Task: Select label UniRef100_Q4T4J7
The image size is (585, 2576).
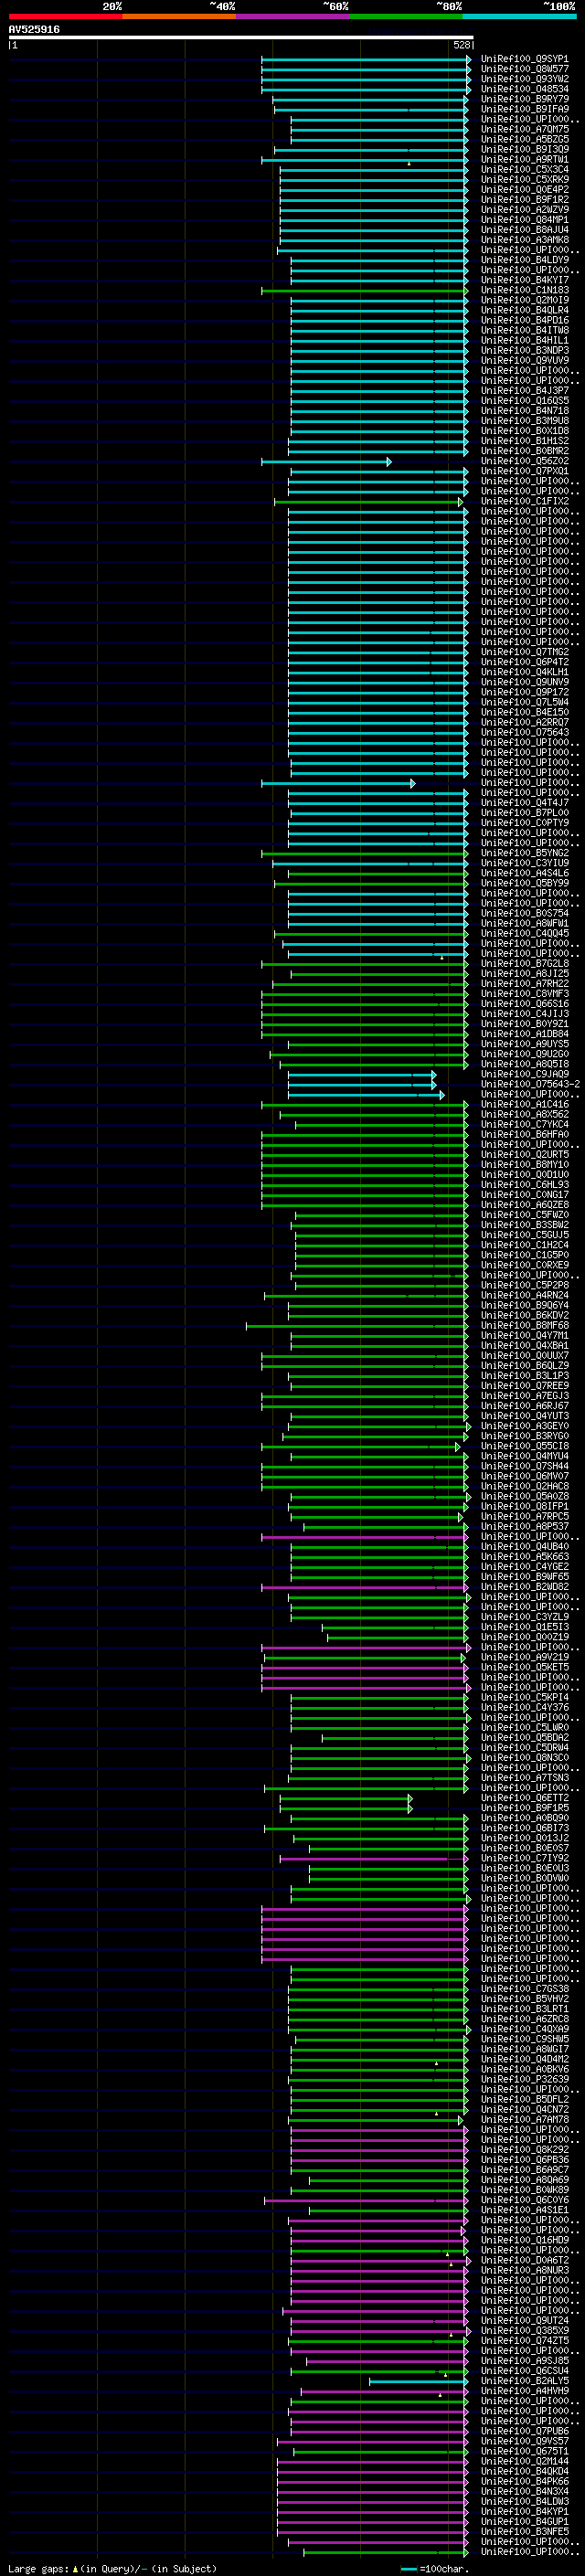Action: pyautogui.click(x=524, y=803)
